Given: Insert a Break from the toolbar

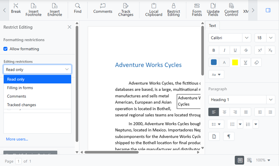Looking at the screenshot, I should (x=16, y=8).
